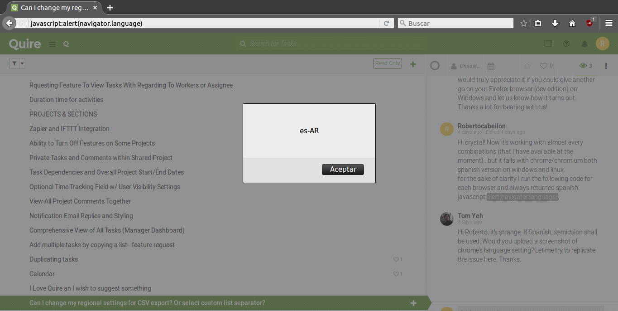This screenshot has height=311, width=618.
Task: Click the Robertocabellon commenter name
Action: [x=482, y=126]
